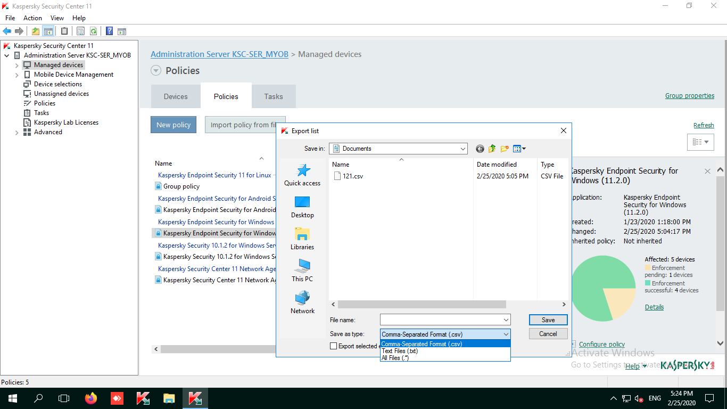Screen dimensions: 727x409
Task: Open the Save in location dropdown
Action: (462, 149)
